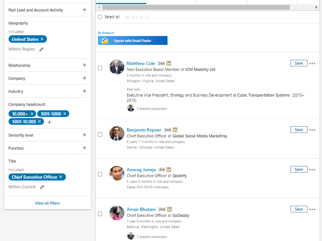Open LinkedIn badge next to Matthew Cole
The height and width of the screenshot is (241, 322).
169,63
